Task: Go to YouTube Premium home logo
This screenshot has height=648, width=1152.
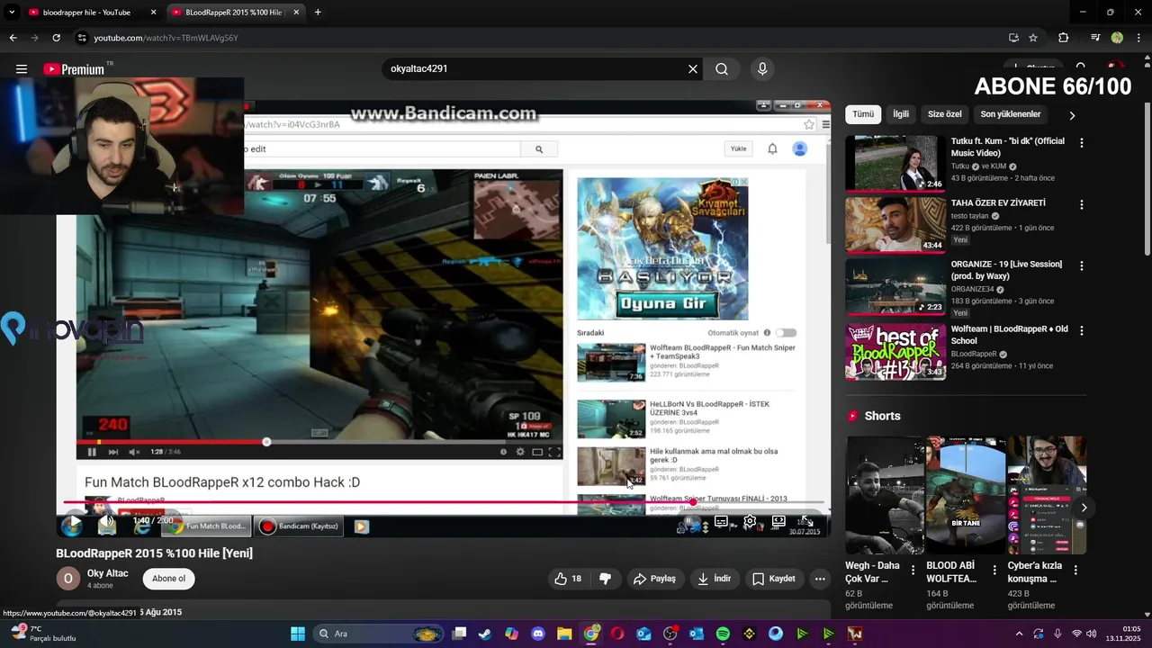Action: click(x=75, y=69)
